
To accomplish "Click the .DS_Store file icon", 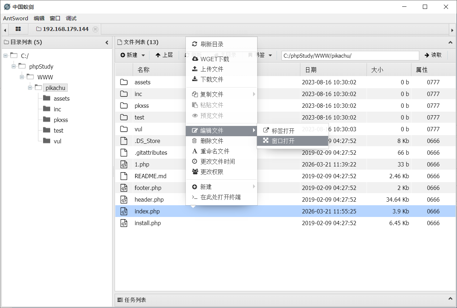I will point(124,141).
